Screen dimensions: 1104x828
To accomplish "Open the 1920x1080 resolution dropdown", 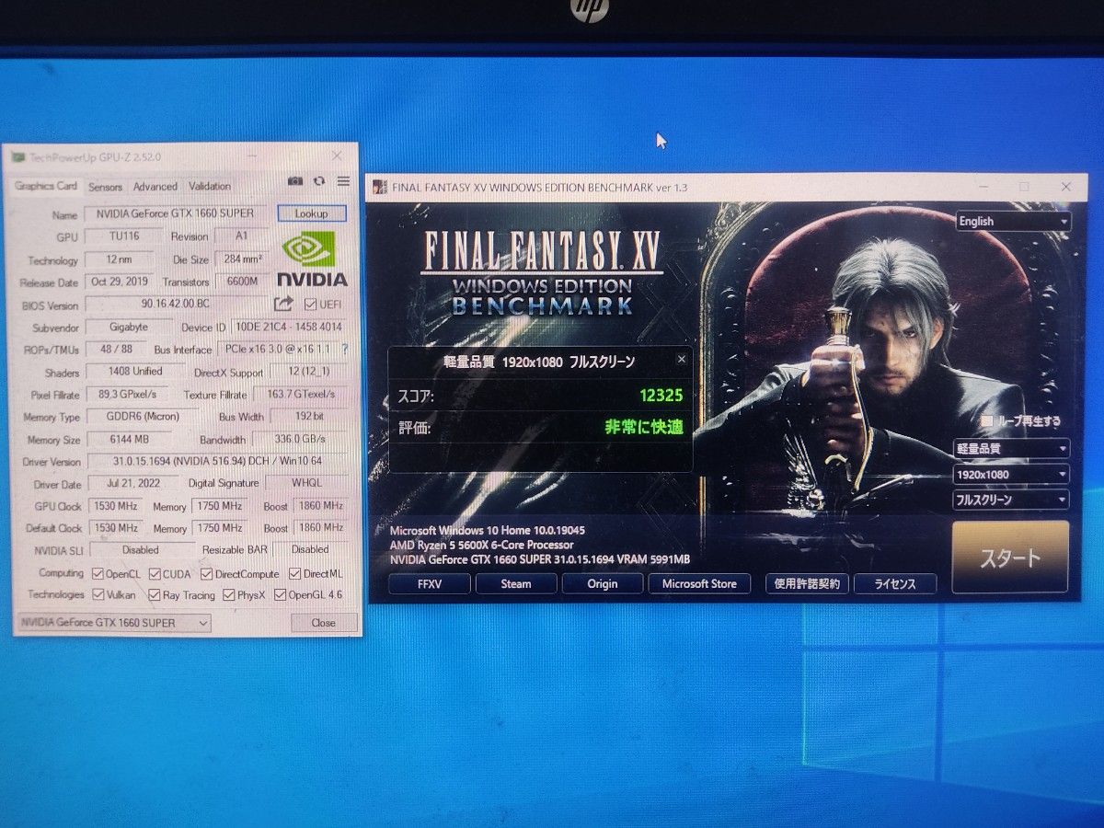I will coord(1011,475).
